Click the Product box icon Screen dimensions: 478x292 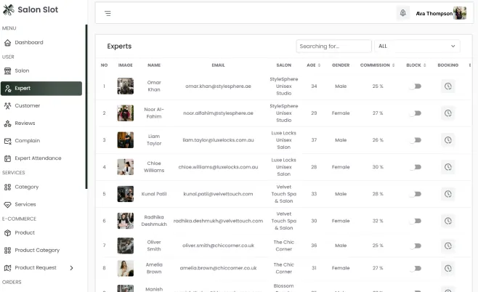pyautogui.click(x=7, y=233)
